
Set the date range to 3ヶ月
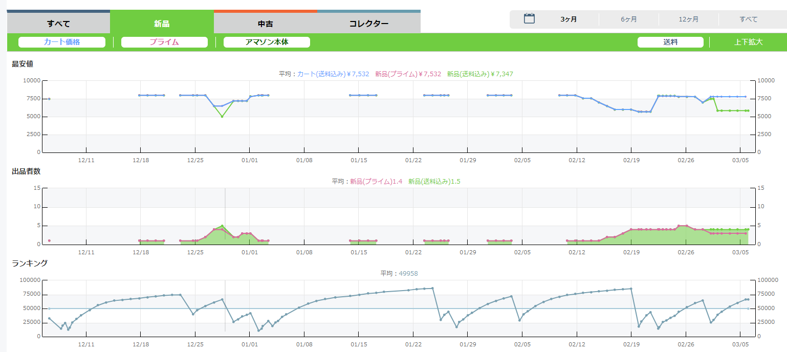tap(569, 19)
